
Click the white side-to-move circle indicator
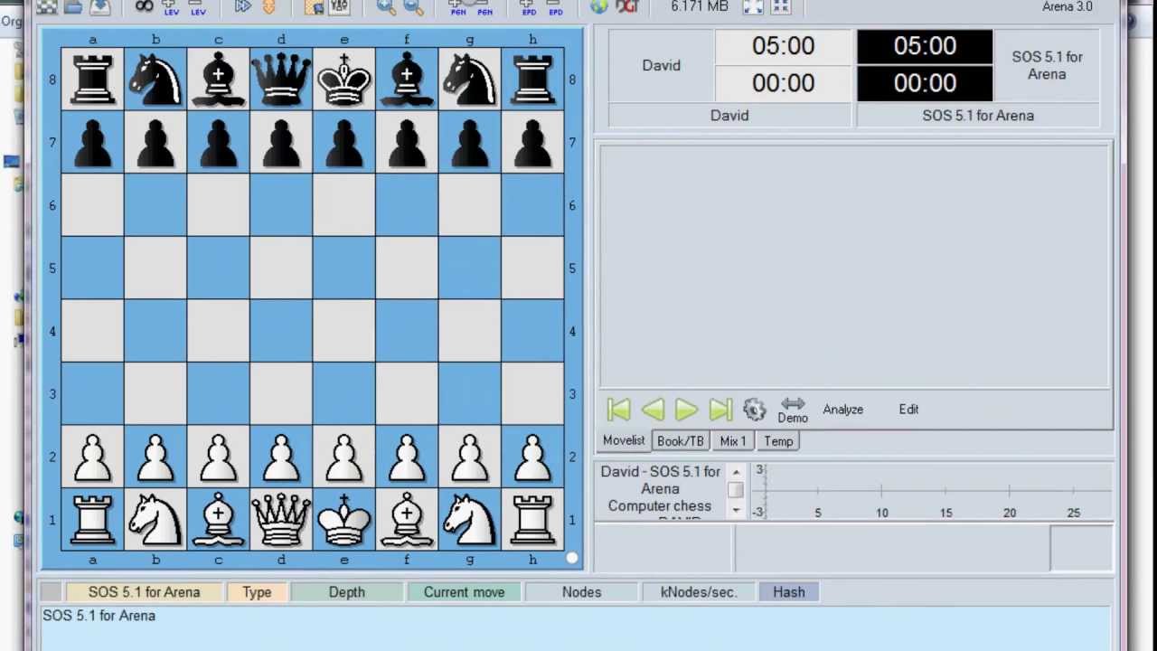click(x=572, y=559)
